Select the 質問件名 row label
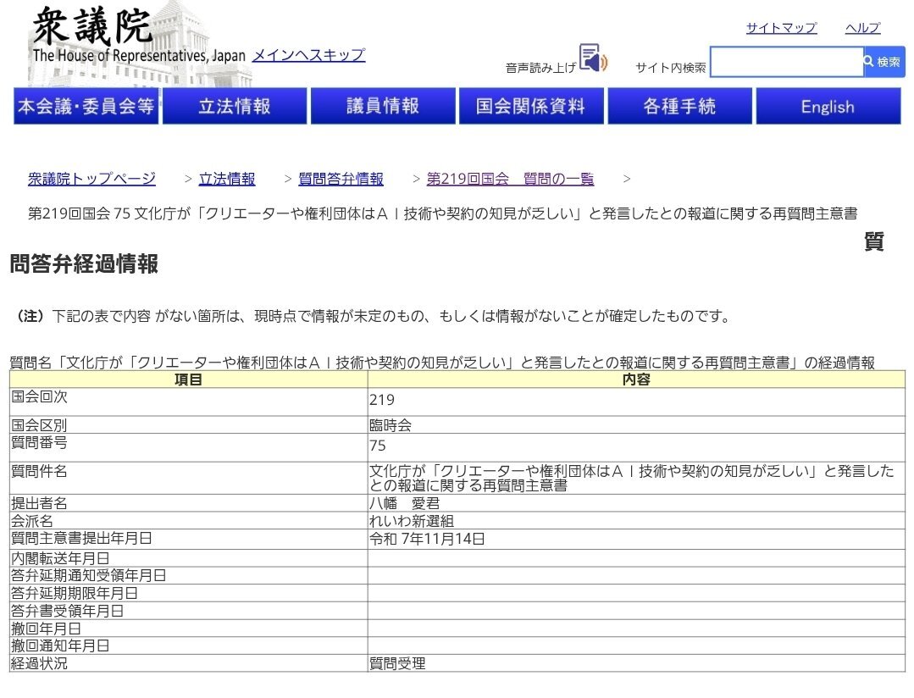This screenshot has width=914, height=698. (x=39, y=471)
